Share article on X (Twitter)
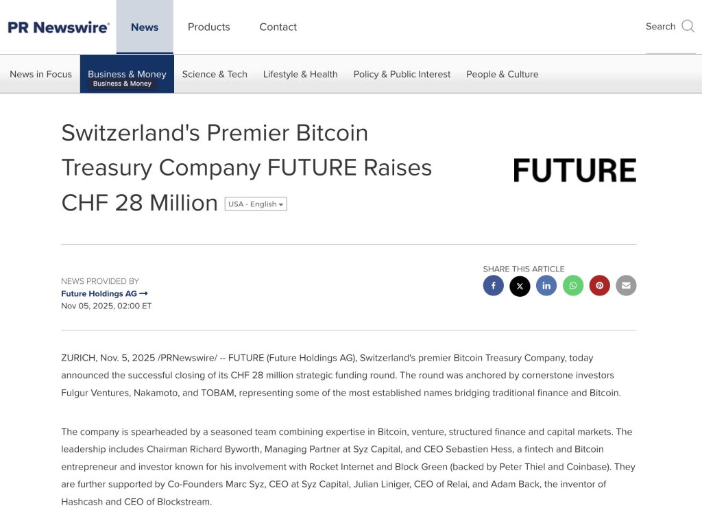The height and width of the screenshot is (521, 702). click(x=520, y=286)
